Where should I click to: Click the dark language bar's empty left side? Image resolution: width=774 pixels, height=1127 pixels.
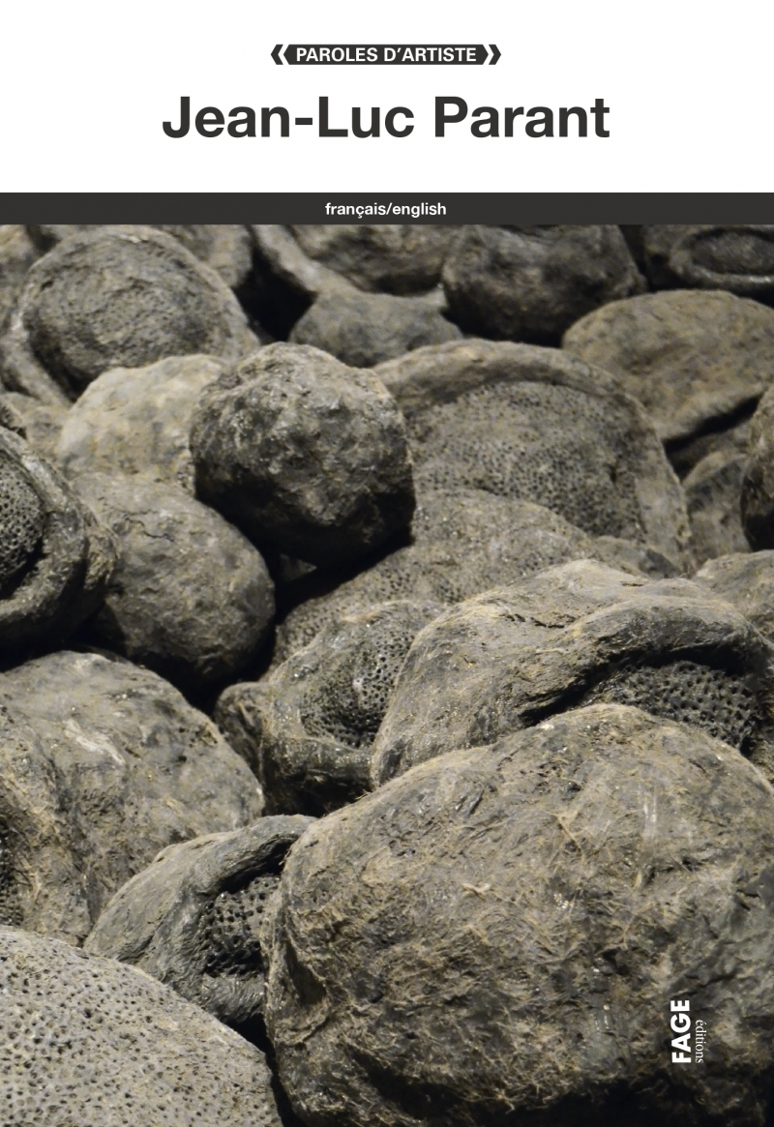coord(116,209)
